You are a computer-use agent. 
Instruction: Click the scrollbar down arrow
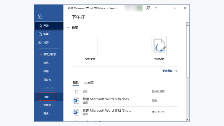tap(188, 119)
